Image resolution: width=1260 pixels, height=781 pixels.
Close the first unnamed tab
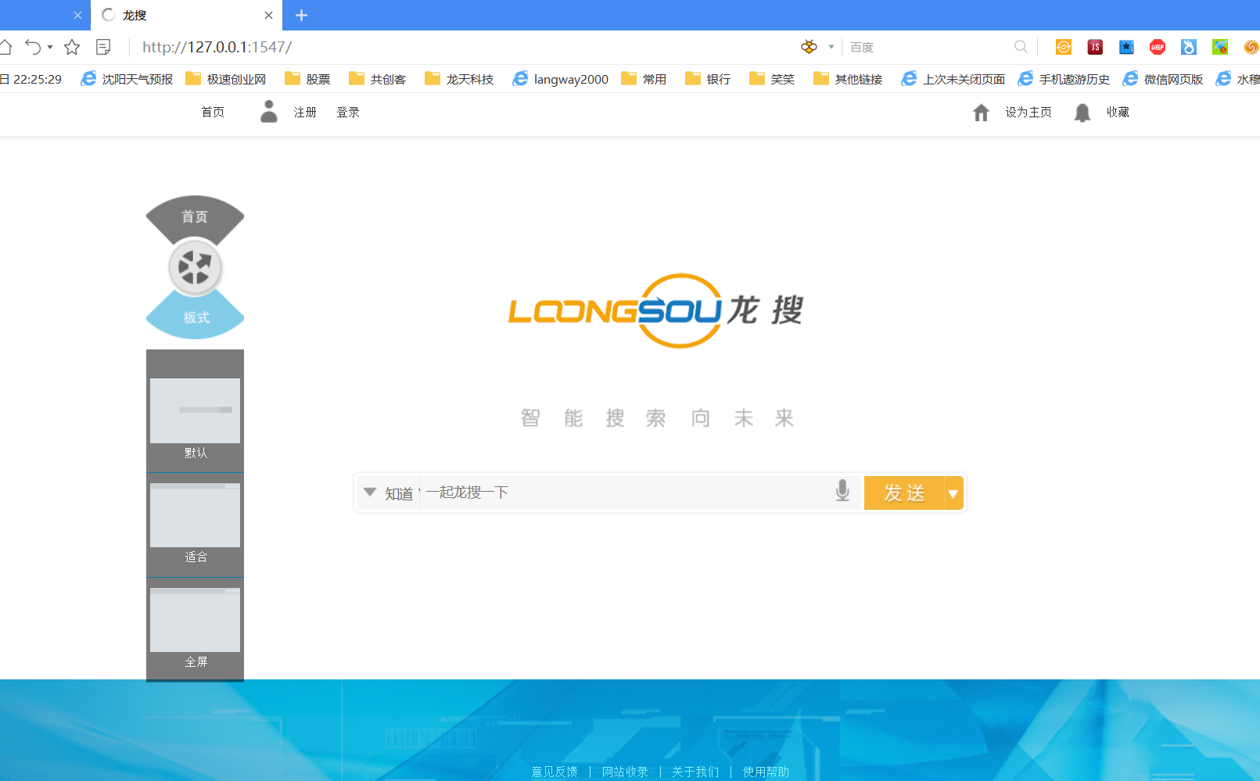tap(77, 15)
